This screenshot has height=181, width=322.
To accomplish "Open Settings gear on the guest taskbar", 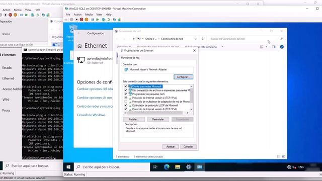I will click(x=189, y=167).
